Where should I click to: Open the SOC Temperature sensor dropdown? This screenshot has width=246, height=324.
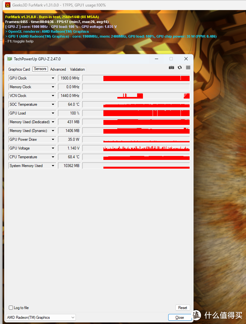[53, 104]
